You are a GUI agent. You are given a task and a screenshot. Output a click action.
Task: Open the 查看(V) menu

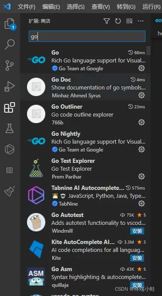click(x=101, y=7)
